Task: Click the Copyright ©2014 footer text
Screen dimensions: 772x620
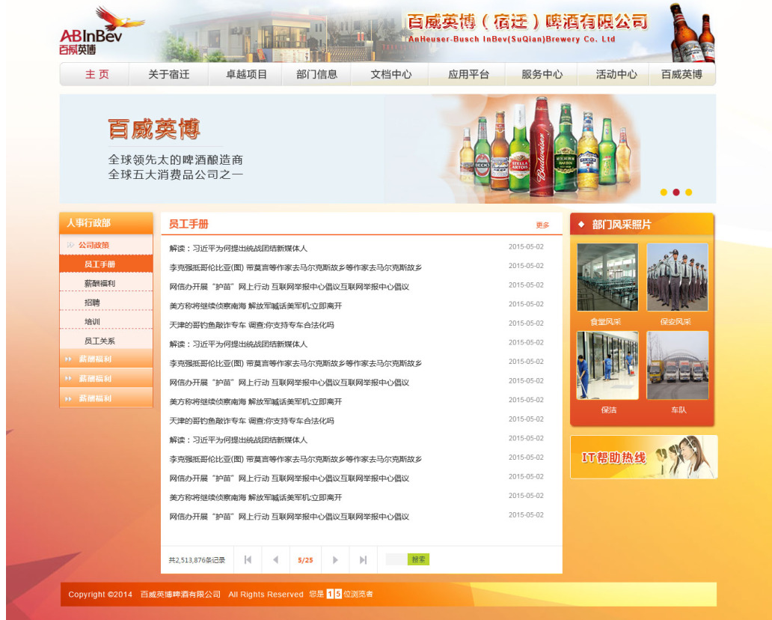Action: 100,595
